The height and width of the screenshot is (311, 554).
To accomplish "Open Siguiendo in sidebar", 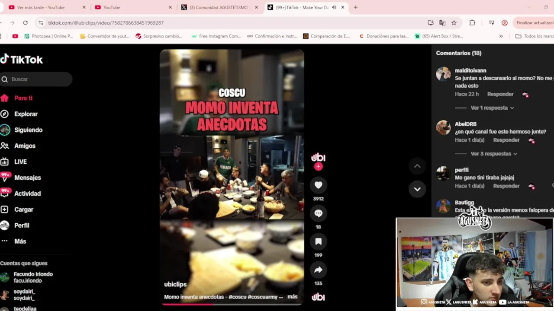I will click(x=21, y=130).
